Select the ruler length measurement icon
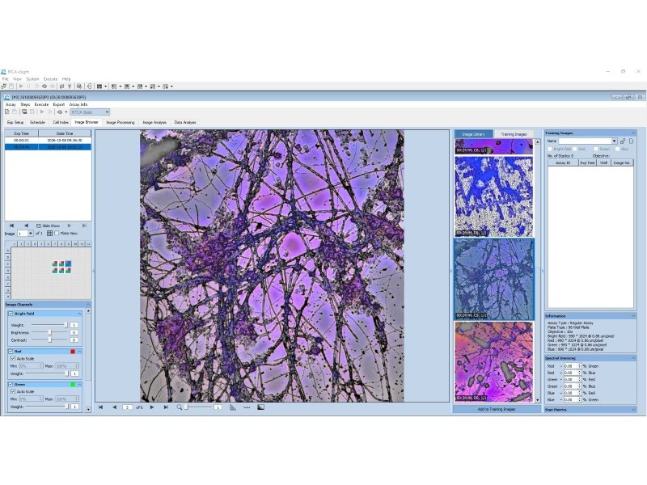647x485 pixels. click(247, 407)
